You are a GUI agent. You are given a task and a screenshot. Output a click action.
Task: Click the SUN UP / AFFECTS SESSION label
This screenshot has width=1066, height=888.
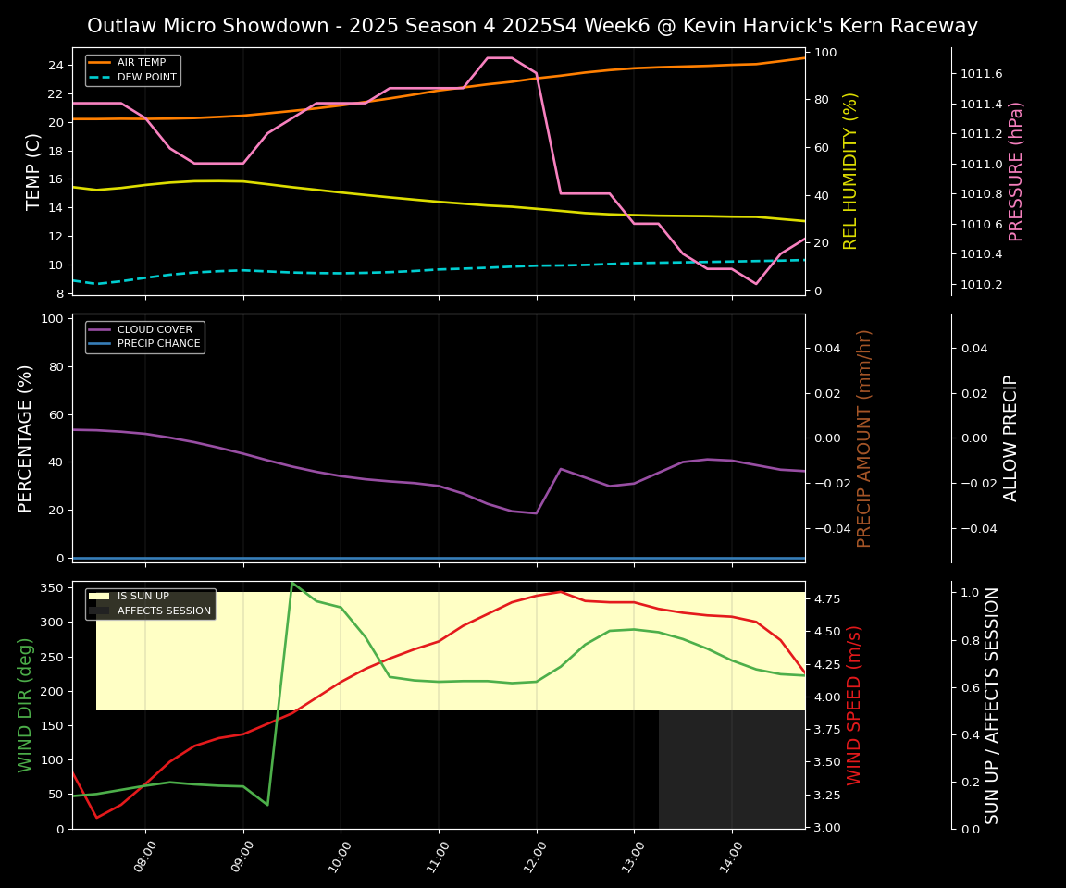[x=992, y=705]
